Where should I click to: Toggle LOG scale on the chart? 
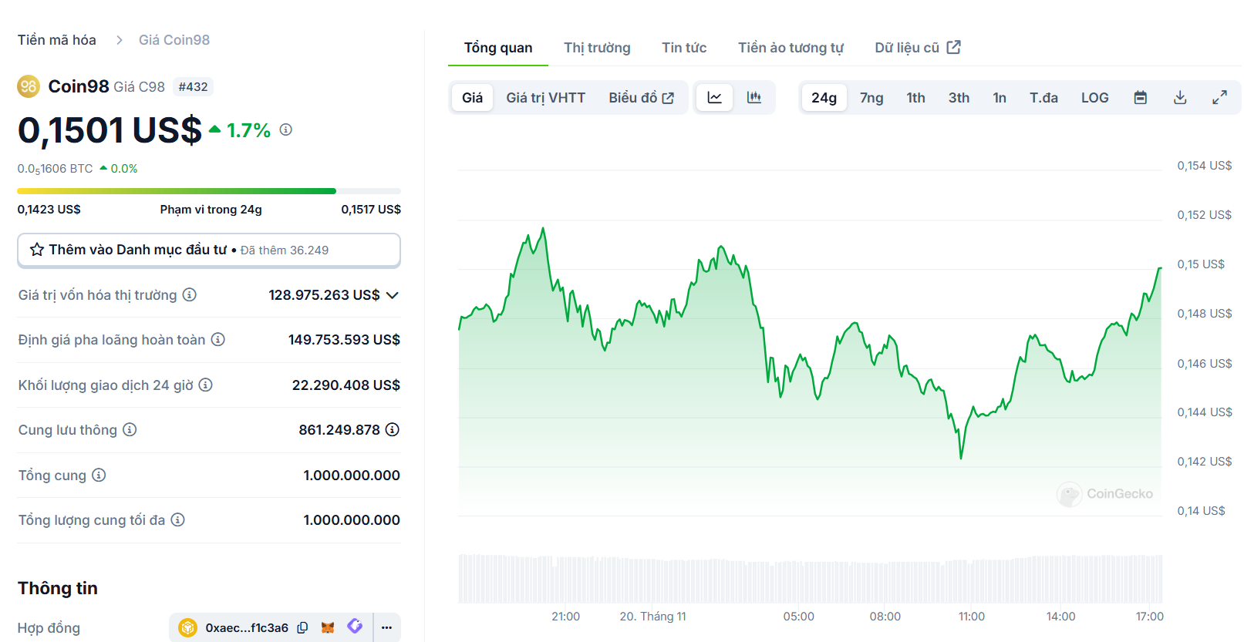click(1094, 98)
